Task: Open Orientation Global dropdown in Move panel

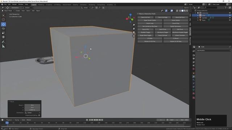Action: [x=32, y=113]
